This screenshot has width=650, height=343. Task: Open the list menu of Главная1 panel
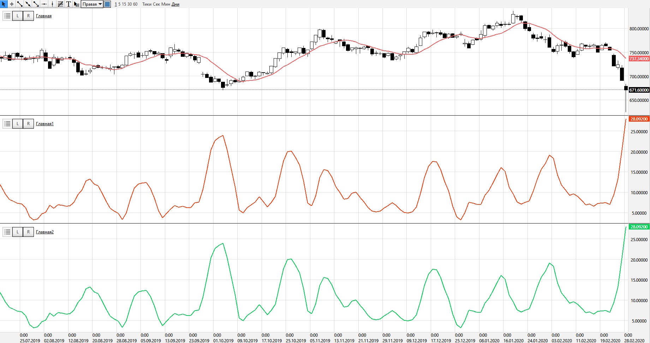point(7,124)
